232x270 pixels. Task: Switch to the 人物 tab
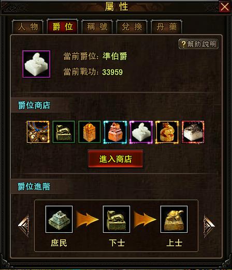[x=28, y=27]
